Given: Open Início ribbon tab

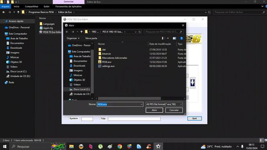Looking at the screenshot, I should (x=17, y=7).
